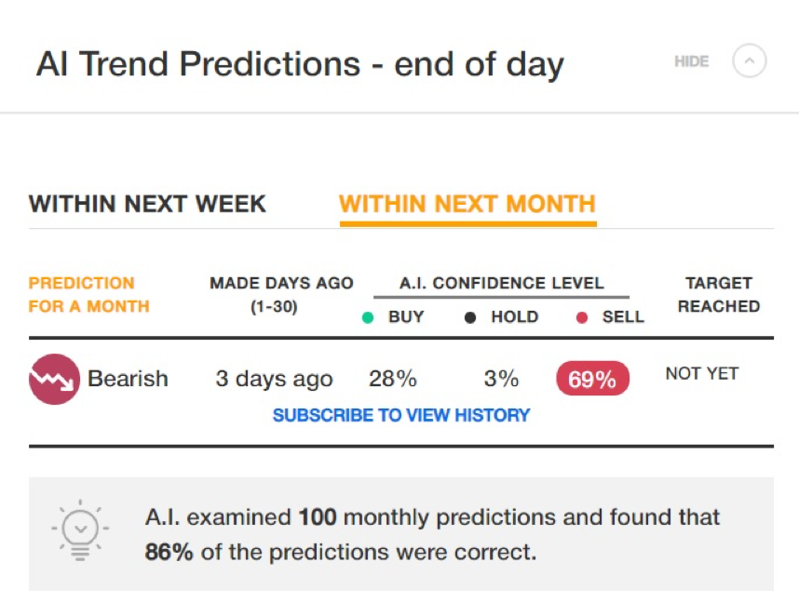Screen dimensions: 799x616
Task: Click the lightbulb insight icon
Action: click(x=80, y=530)
